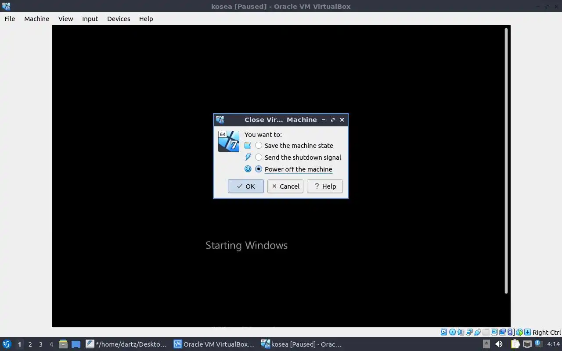Click the display indicator in status bar
The height and width of the screenshot is (351, 562).
coord(494,332)
